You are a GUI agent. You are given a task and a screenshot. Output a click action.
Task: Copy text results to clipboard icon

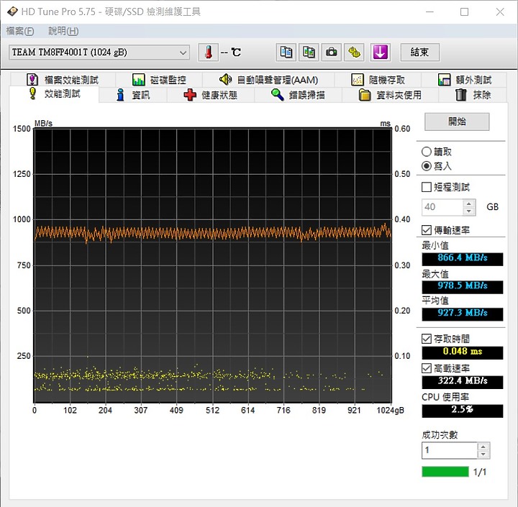coord(286,52)
